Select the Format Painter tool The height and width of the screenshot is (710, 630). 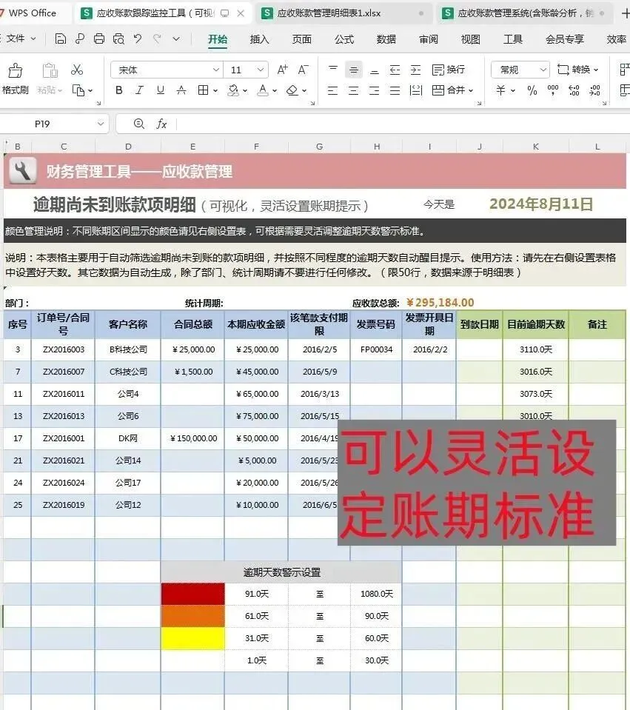pyautogui.click(x=15, y=78)
